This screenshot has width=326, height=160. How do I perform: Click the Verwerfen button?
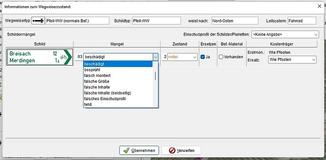181,151
